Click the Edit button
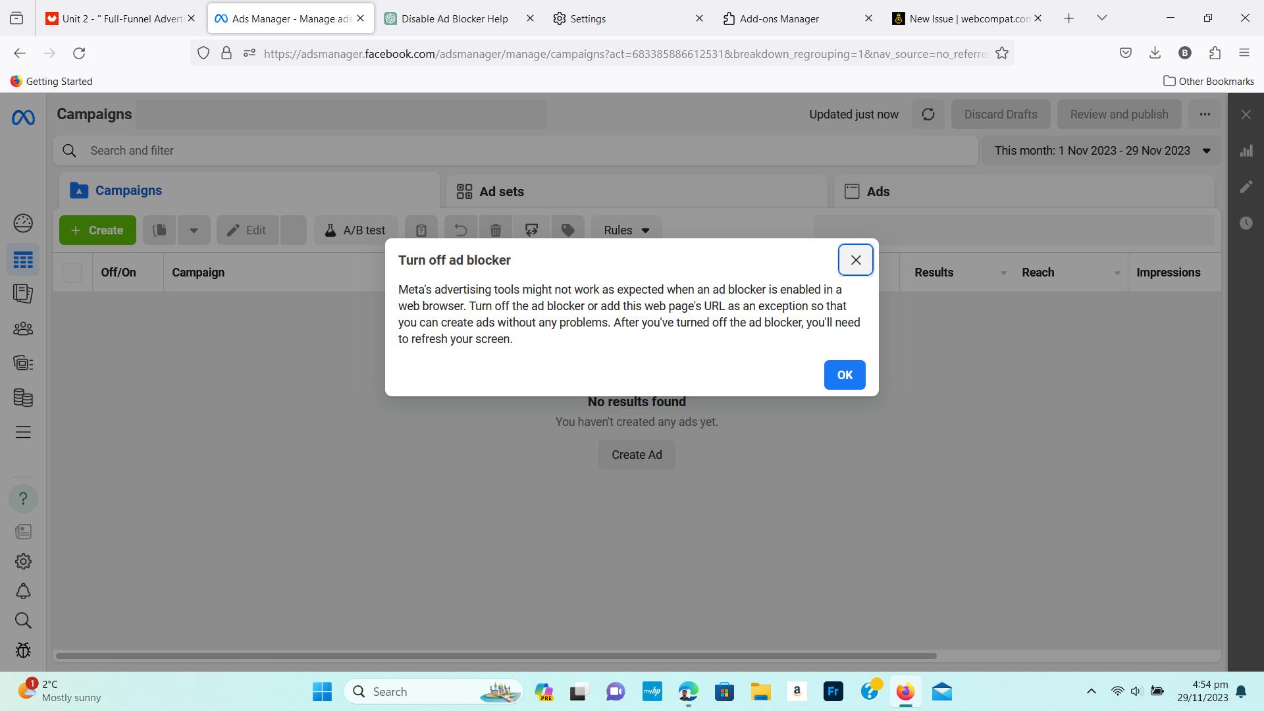The height and width of the screenshot is (711, 1264). click(247, 230)
